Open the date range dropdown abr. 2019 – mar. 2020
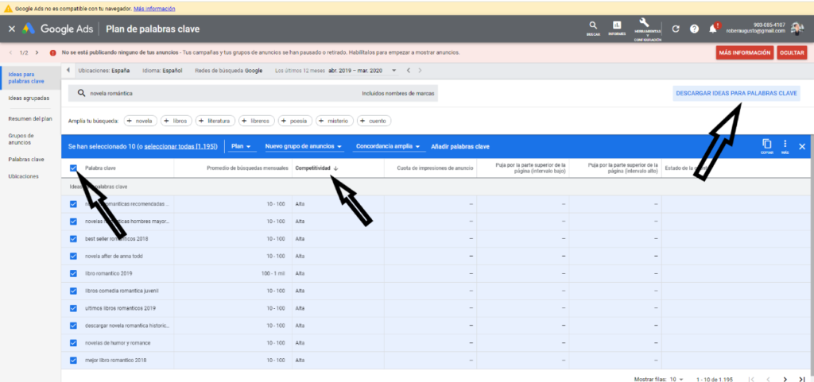The width and height of the screenshot is (814, 382). [x=362, y=71]
